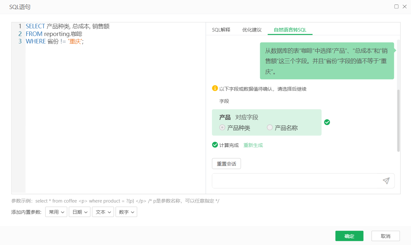The width and height of the screenshot is (411, 245).
Task: Expand the 数字 parameter dropdown
Action: pos(126,212)
